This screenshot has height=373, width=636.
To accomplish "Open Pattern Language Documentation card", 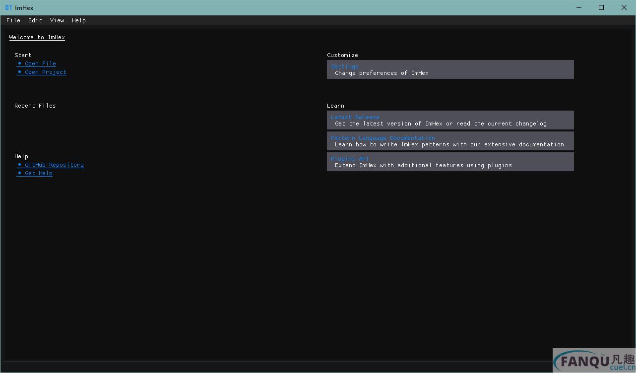I will [x=450, y=141].
